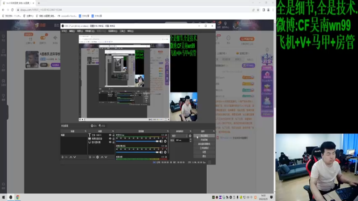358x201 pixels.
Task: Edit transition duration 300 ms field
Action: tap(182, 140)
